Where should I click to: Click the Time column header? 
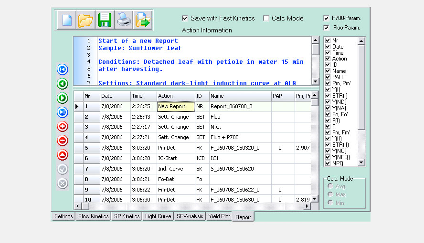click(x=144, y=96)
